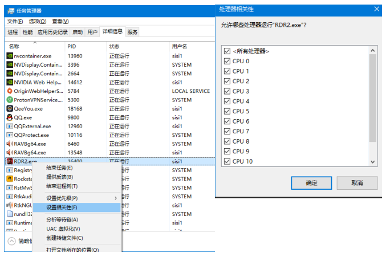
Task: Click the 取消 button
Action: pyautogui.click(x=357, y=183)
